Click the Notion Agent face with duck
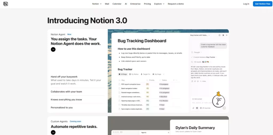 [x=219, y=100]
